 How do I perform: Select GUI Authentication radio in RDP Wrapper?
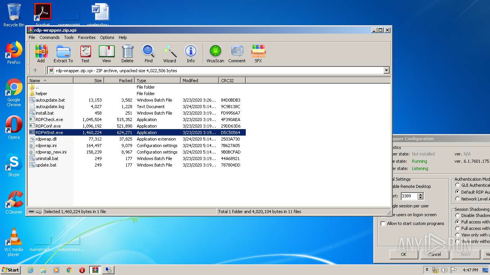457,185
